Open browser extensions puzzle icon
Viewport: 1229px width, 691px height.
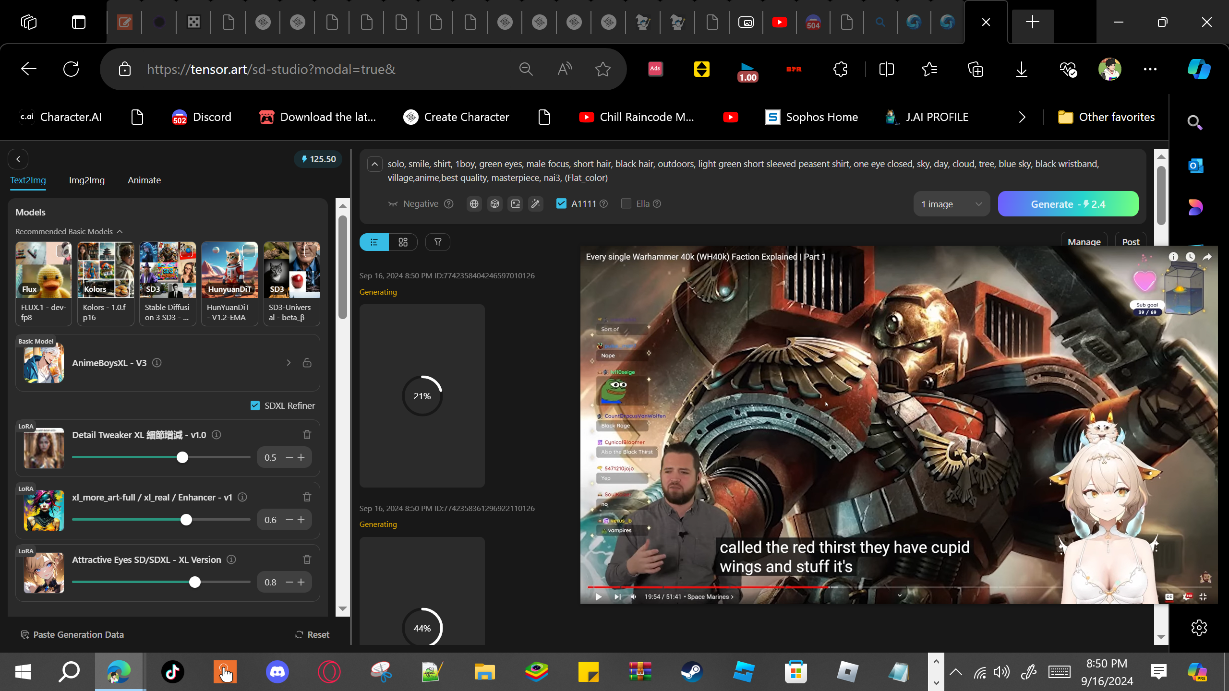pyautogui.click(x=841, y=69)
